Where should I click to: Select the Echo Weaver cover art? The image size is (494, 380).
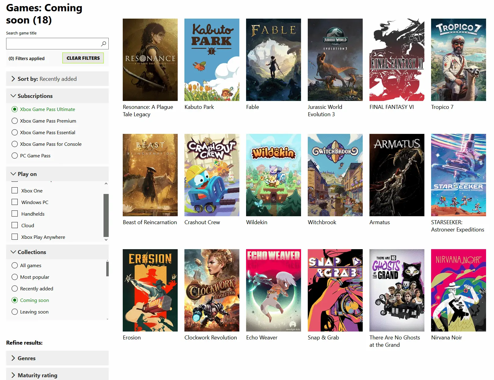(274, 290)
